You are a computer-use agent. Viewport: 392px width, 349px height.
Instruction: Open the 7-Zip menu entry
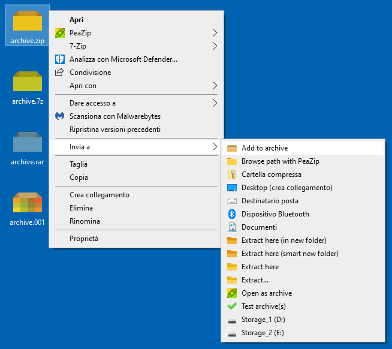tap(136, 46)
